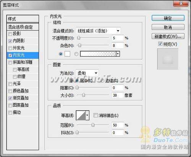Check the 消除锯齿(L) anti-alias option
Image resolution: width=191 pixels, height=157 pixels.
[95, 115]
